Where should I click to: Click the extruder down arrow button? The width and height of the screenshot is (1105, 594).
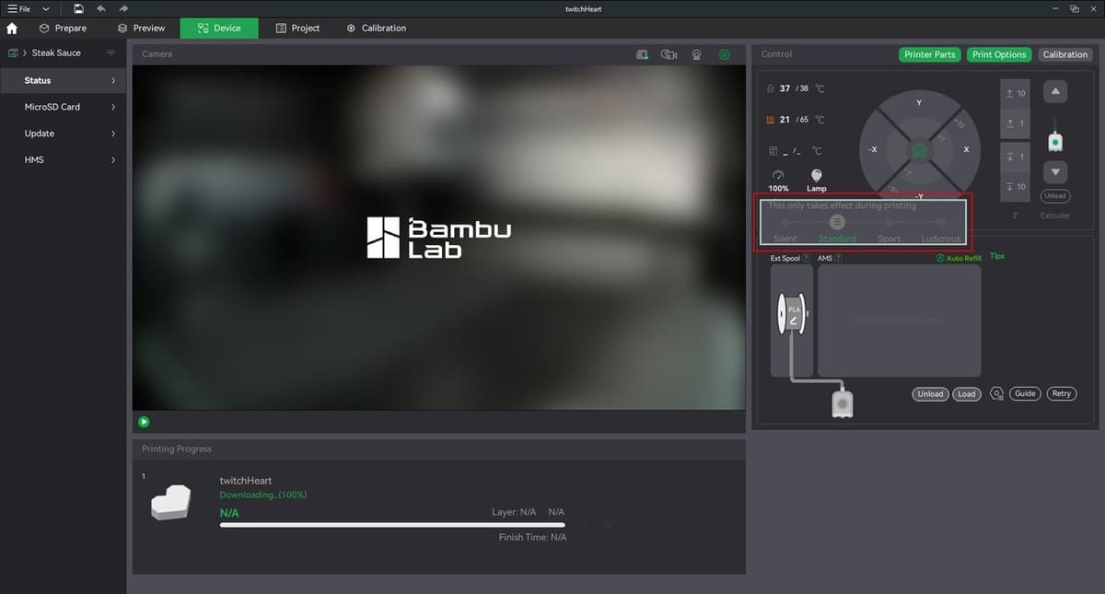tap(1055, 172)
